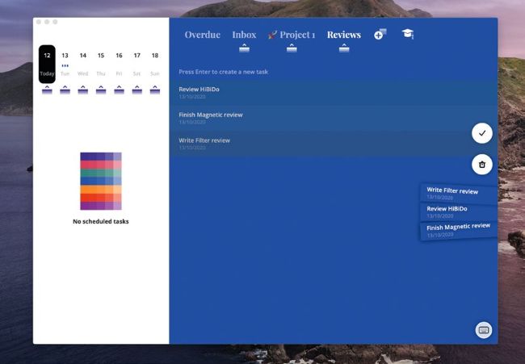Click the drop tray icon under Reviews
525x364 pixels.
pos(344,48)
